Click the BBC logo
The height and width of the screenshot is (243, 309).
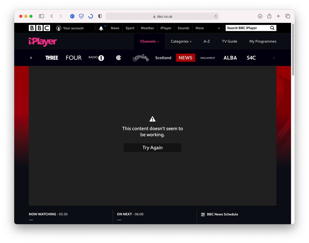click(x=39, y=28)
